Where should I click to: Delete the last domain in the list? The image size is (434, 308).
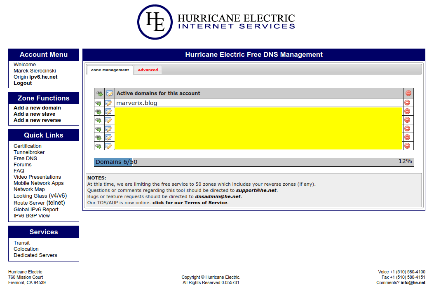(x=407, y=146)
